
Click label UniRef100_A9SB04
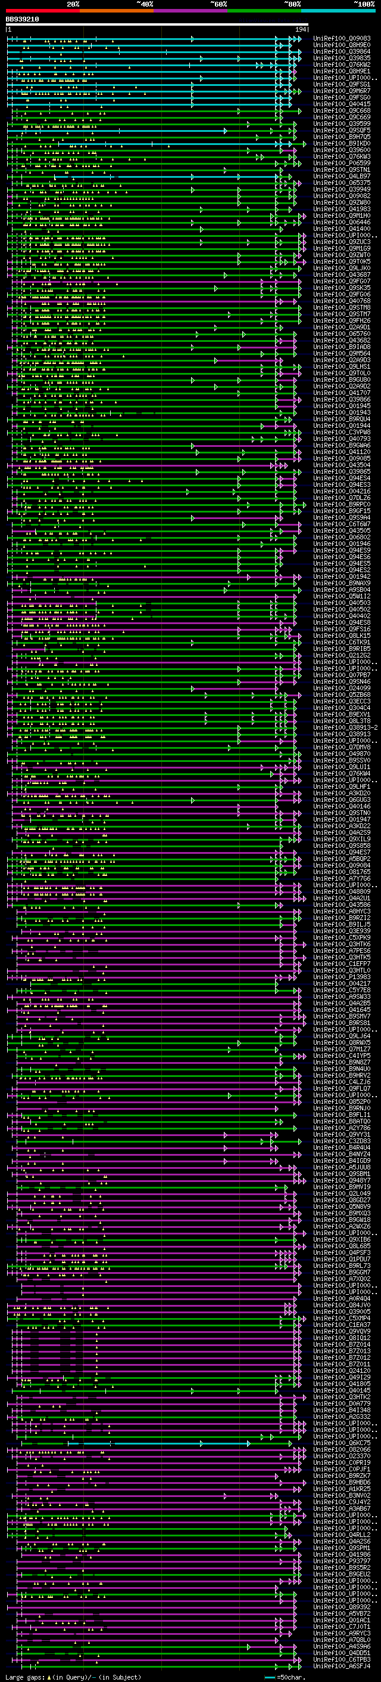(342, 590)
